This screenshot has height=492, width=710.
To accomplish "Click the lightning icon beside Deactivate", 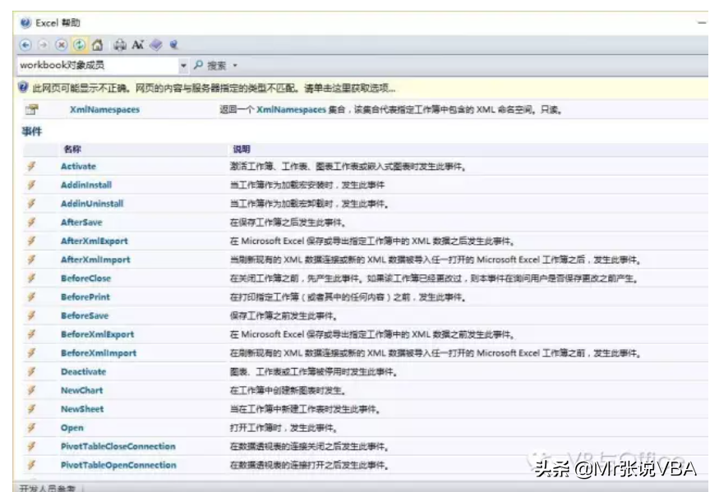I will point(30,371).
